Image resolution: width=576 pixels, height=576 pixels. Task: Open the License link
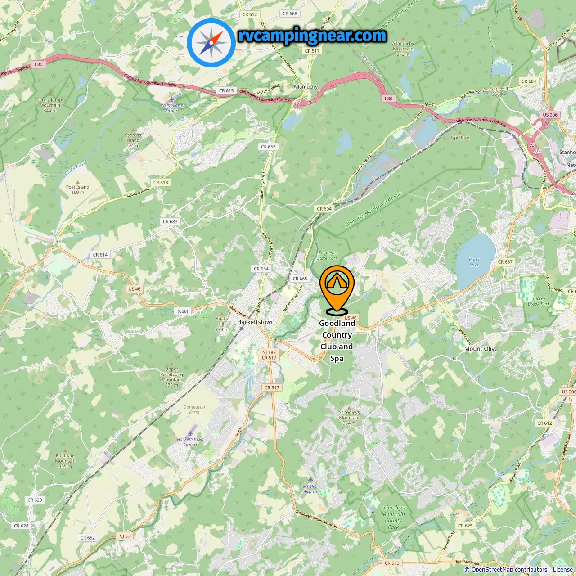(563, 570)
